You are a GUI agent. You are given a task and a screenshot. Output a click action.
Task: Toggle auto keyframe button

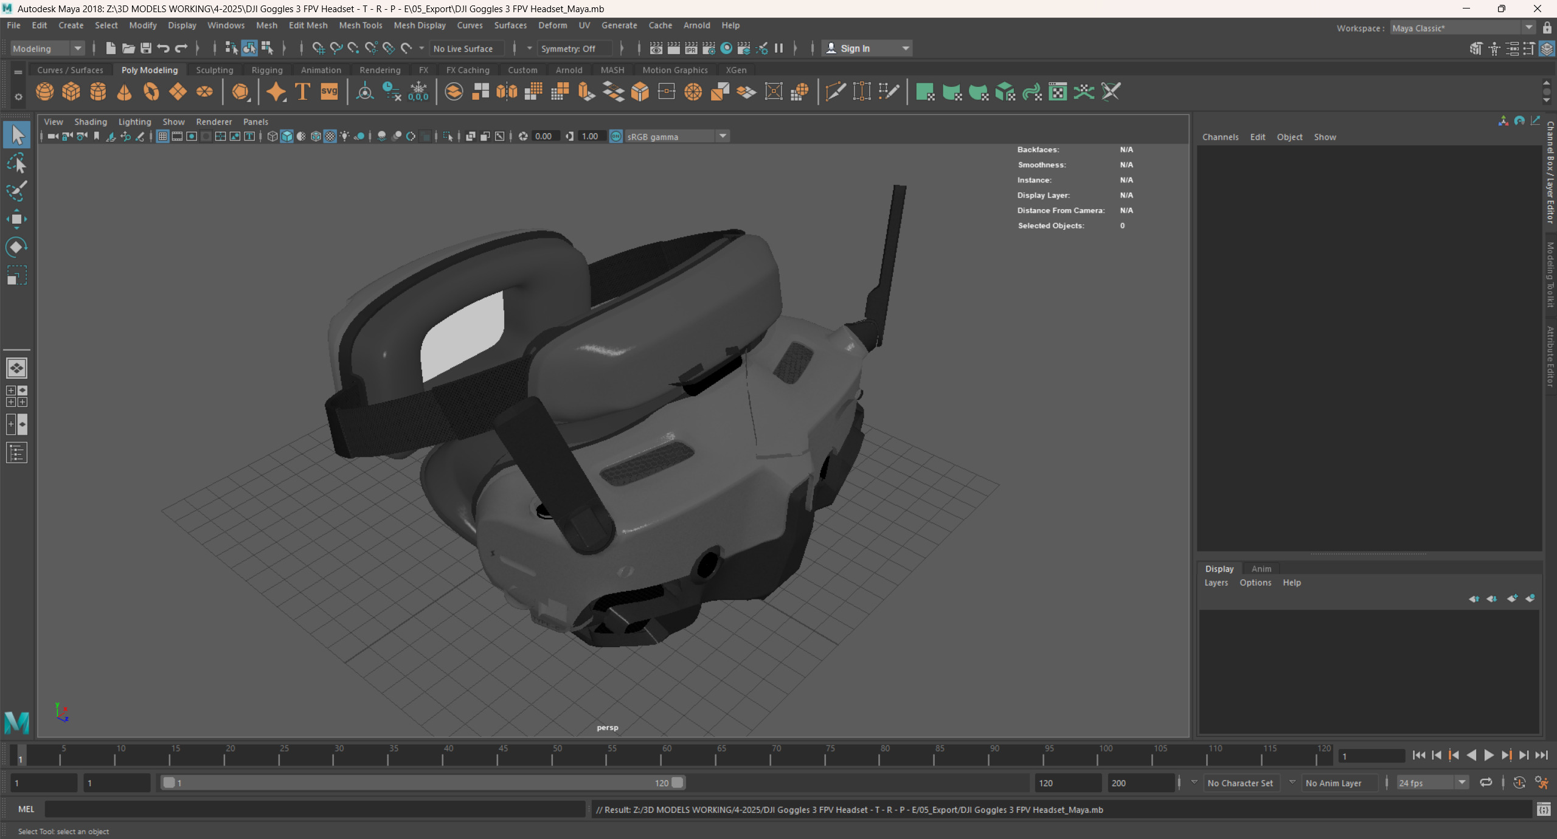pos(1519,783)
